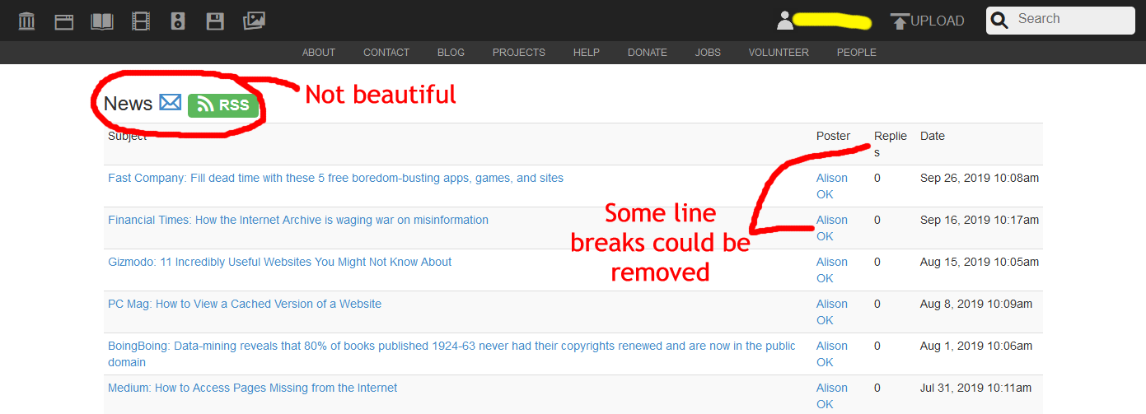Click the date Aug 15, 2019 10:05am

(x=980, y=262)
